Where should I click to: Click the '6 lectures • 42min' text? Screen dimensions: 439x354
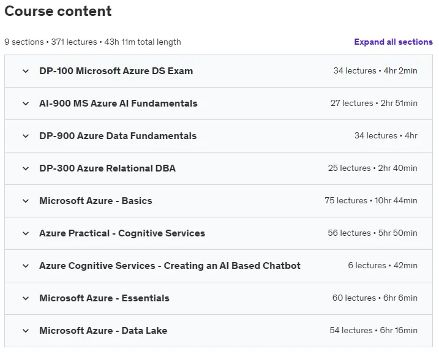click(x=383, y=266)
